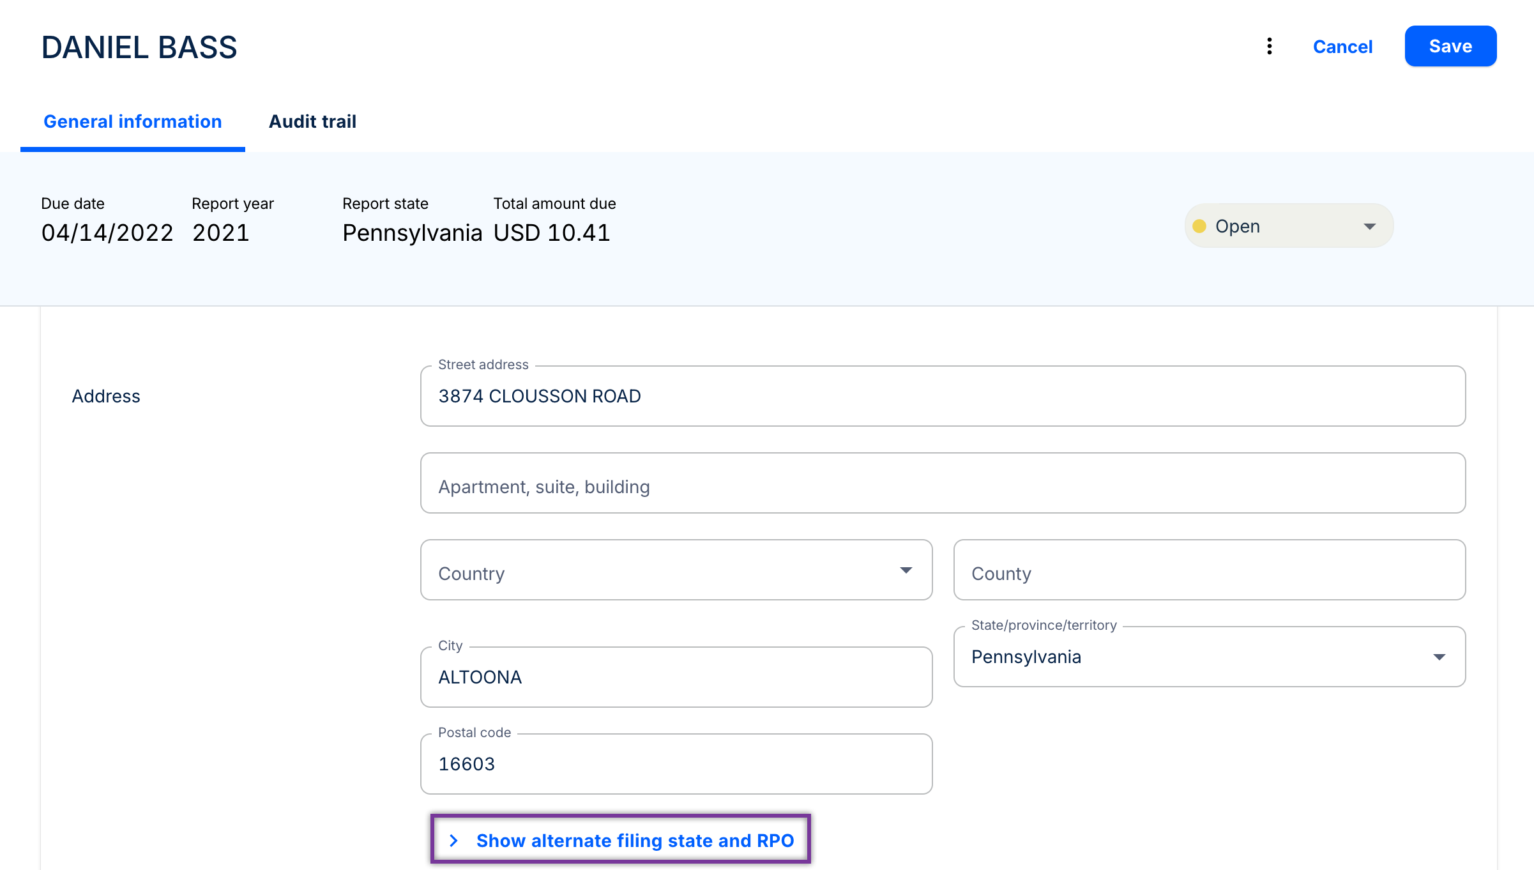Click the Apartment, suite, building field
1534x870 pixels.
click(x=942, y=484)
